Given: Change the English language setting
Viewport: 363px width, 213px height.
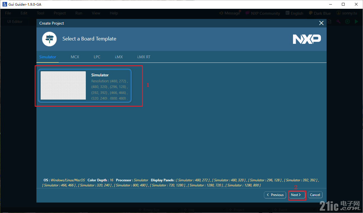Looking at the screenshot, I should pyautogui.click(x=294, y=13).
